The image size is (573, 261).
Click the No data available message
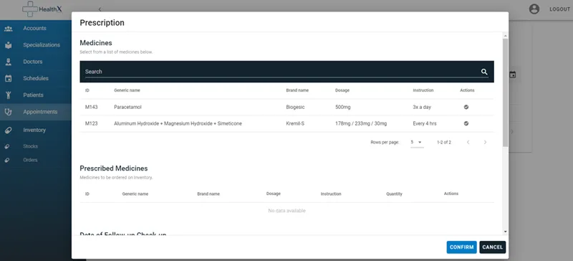click(287, 211)
